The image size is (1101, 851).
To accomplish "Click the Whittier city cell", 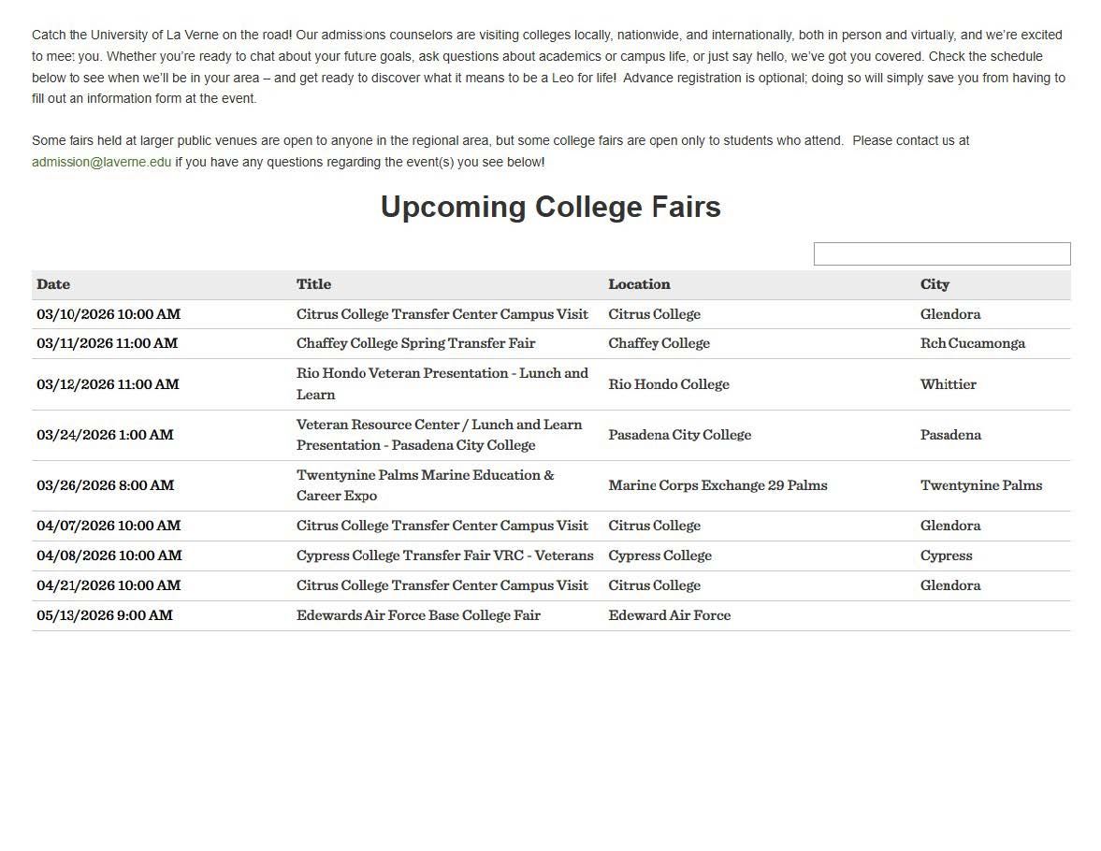I will (x=948, y=384).
